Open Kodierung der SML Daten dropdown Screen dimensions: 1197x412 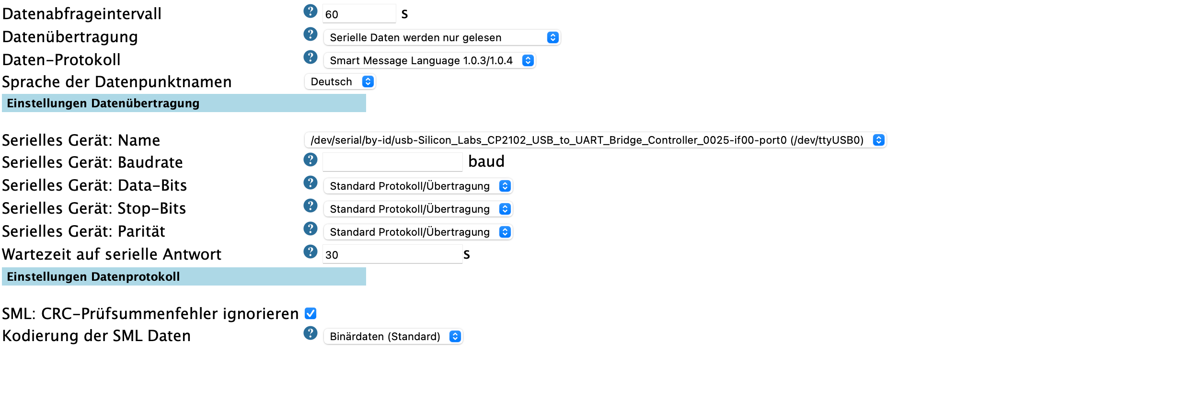click(392, 336)
